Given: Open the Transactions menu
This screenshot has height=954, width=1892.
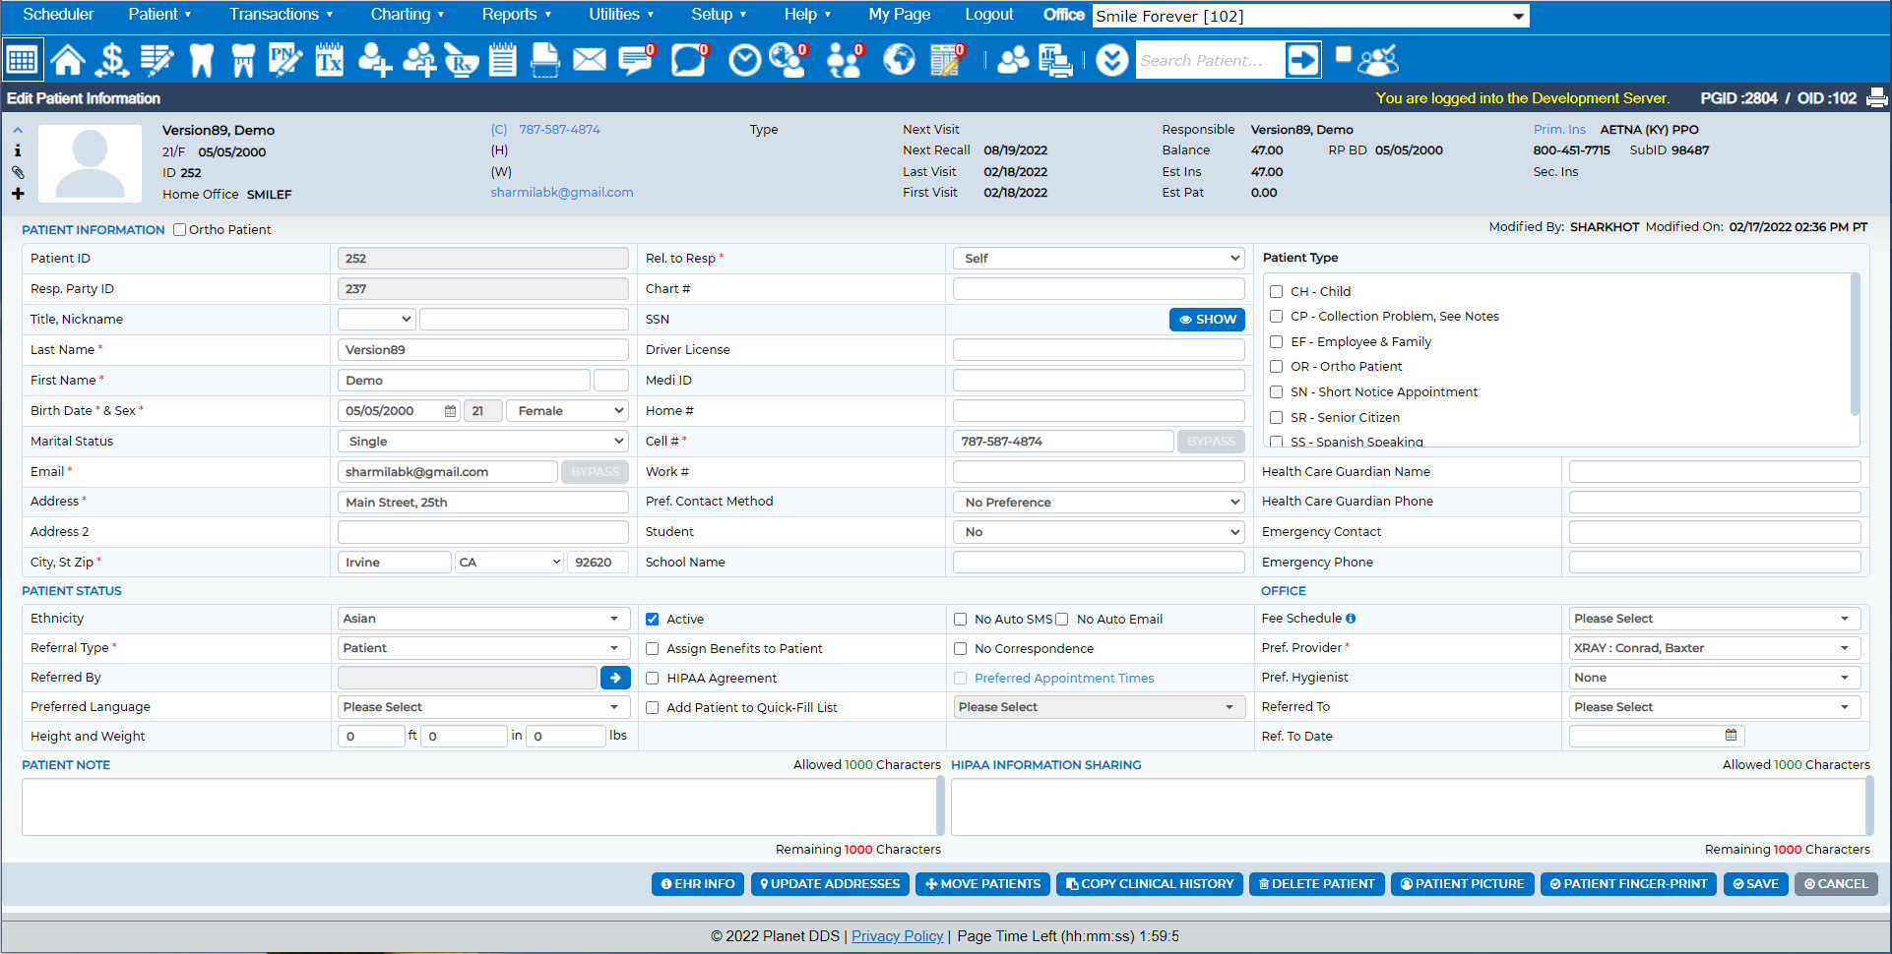Looking at the screenshot, I should [x=281, y=14].
